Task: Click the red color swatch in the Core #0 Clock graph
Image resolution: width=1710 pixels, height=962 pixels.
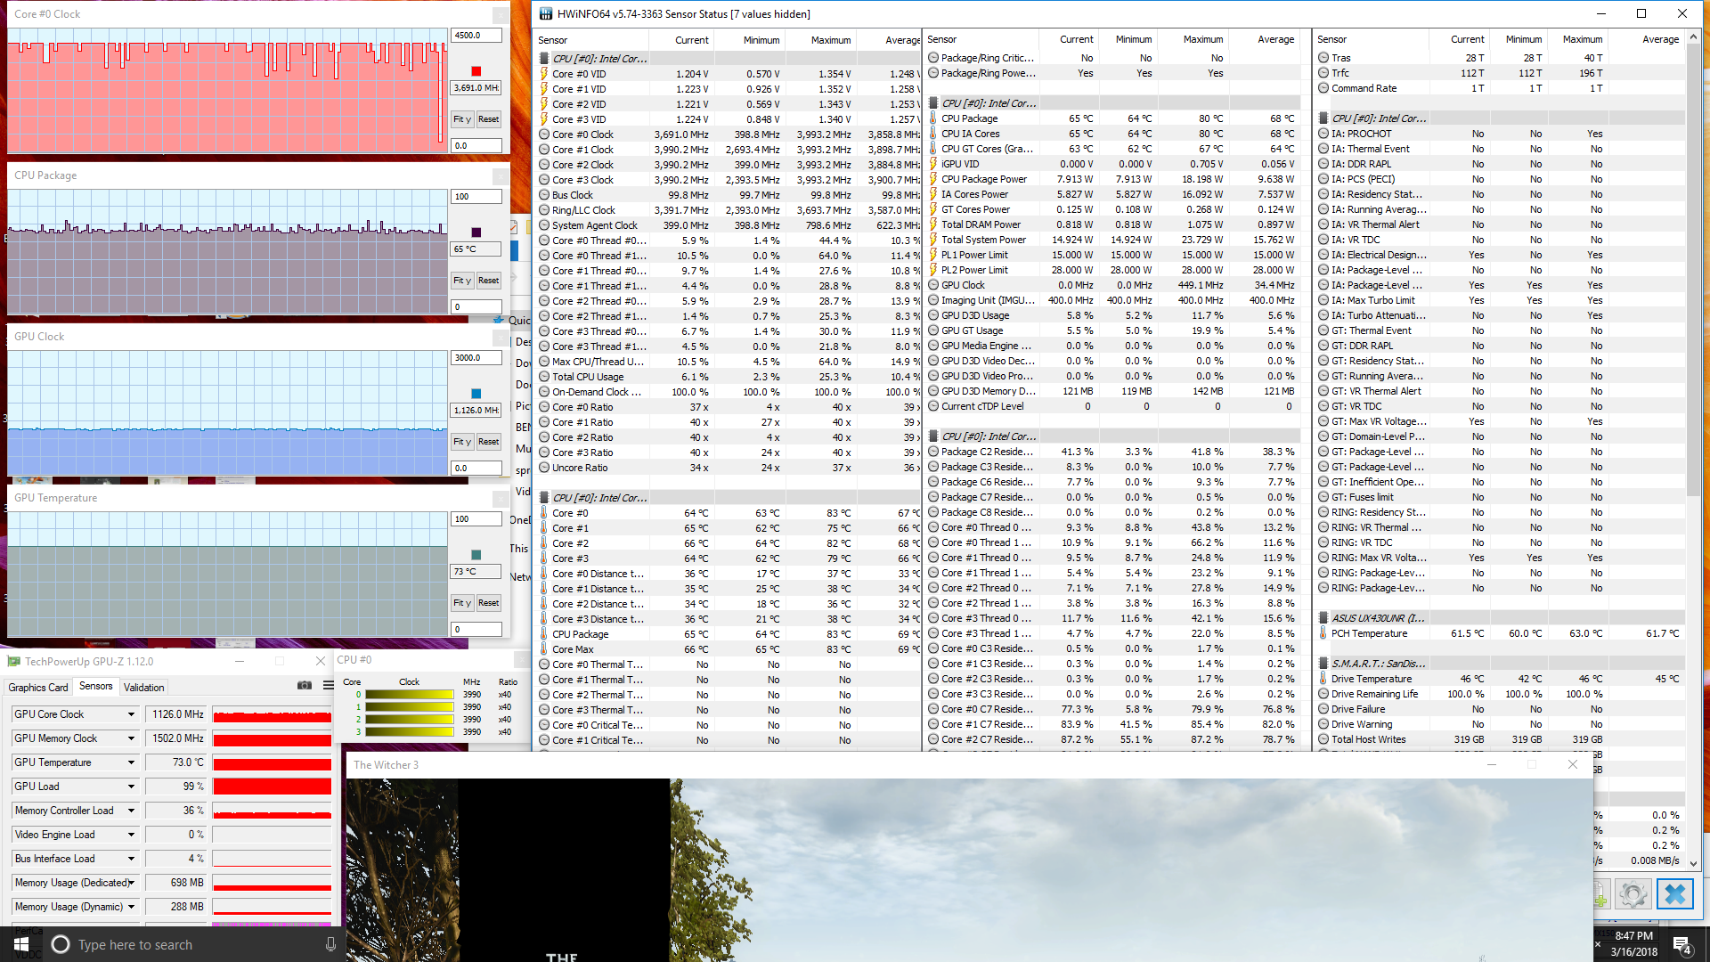Action: (x=476, y=71)
